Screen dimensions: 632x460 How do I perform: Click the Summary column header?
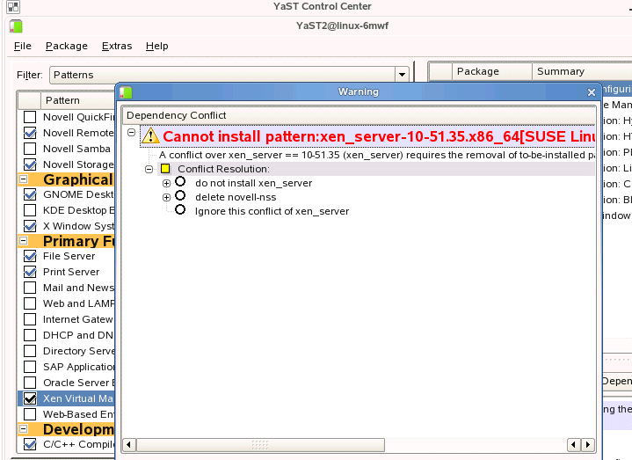pos(582,71)
